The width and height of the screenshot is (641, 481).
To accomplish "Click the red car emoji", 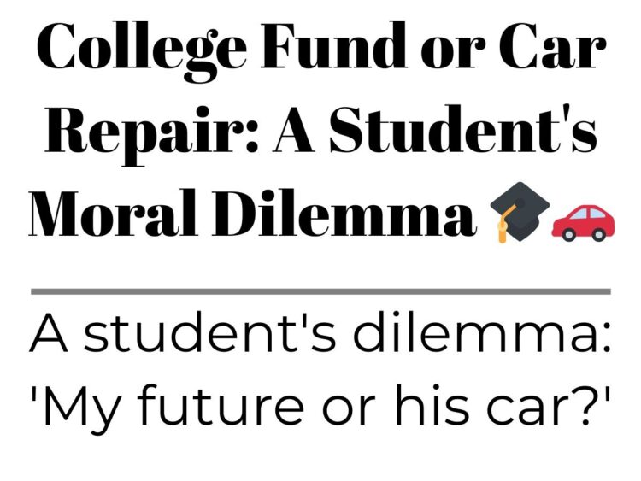I will tap(583, 222).
